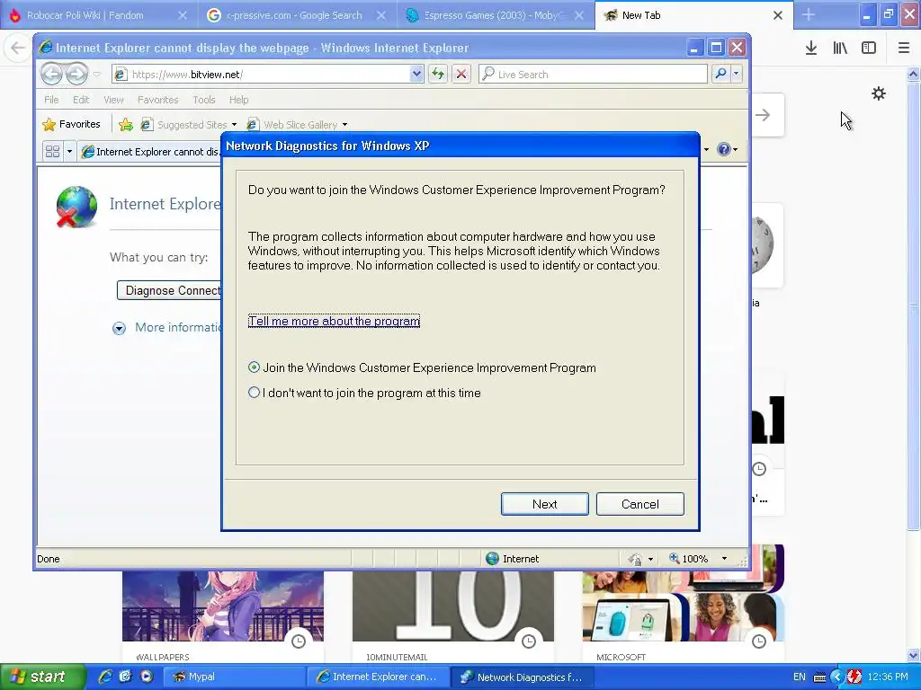Click the new tab plus button in Mypal
The width and height of the screenshot is (921, 690).
[809, 14]
